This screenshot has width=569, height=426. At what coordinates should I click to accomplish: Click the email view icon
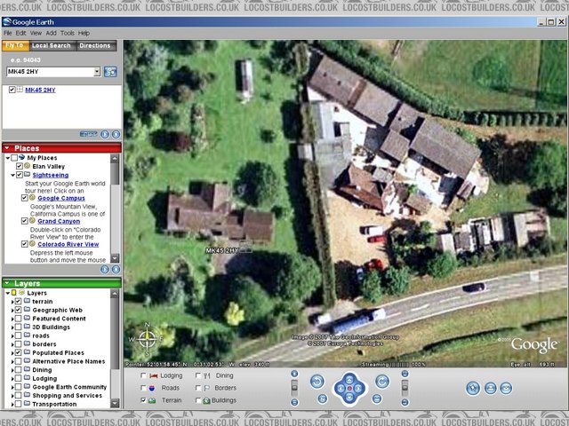(x=506, y=388)
